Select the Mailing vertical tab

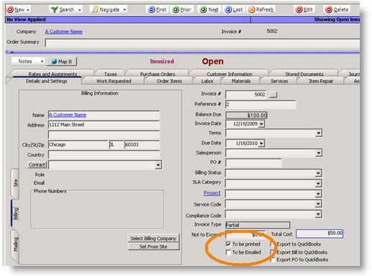pos(15,244)
